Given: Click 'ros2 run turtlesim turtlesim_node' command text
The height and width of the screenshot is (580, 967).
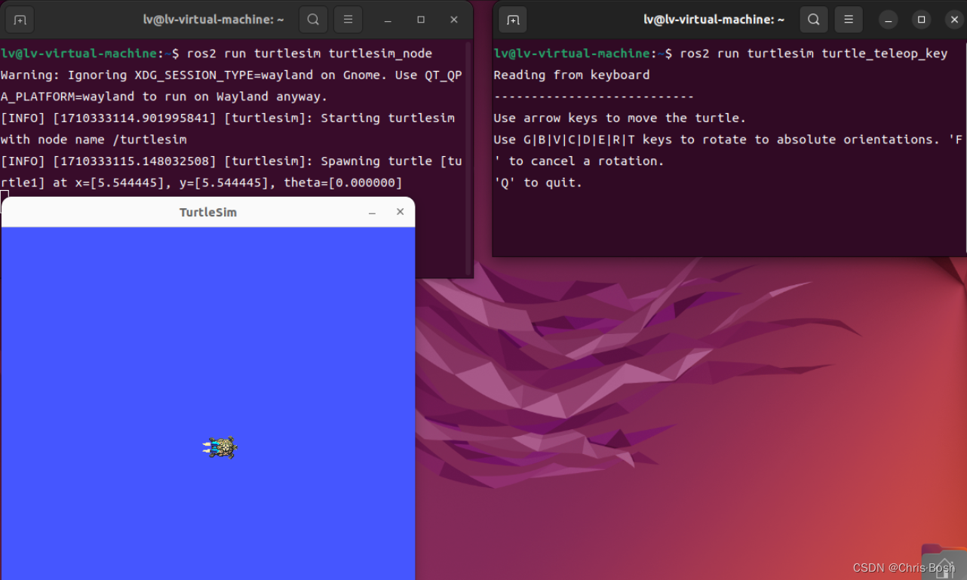Looking at the screenshot, I should [x=309, y=54].
